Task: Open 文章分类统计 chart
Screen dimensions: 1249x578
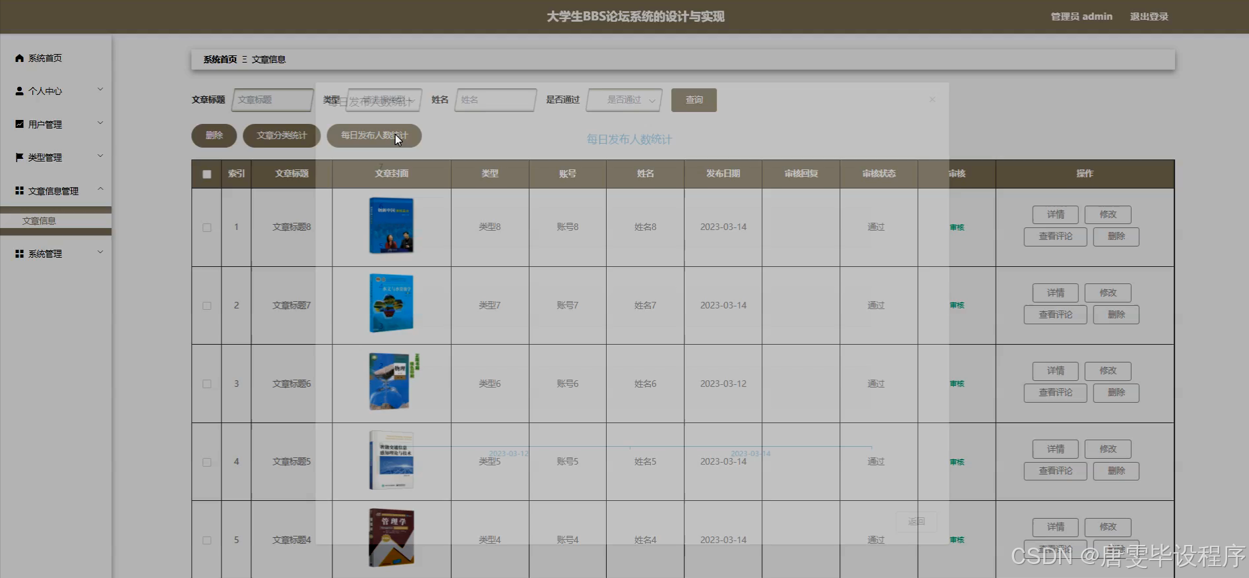Action: (x=282, y=136)
